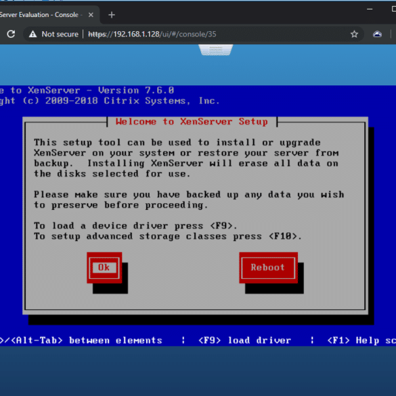This screenshot has height=396, width=396.
Task: Click the 'Not secure' label text
Action: pos(60,34)
